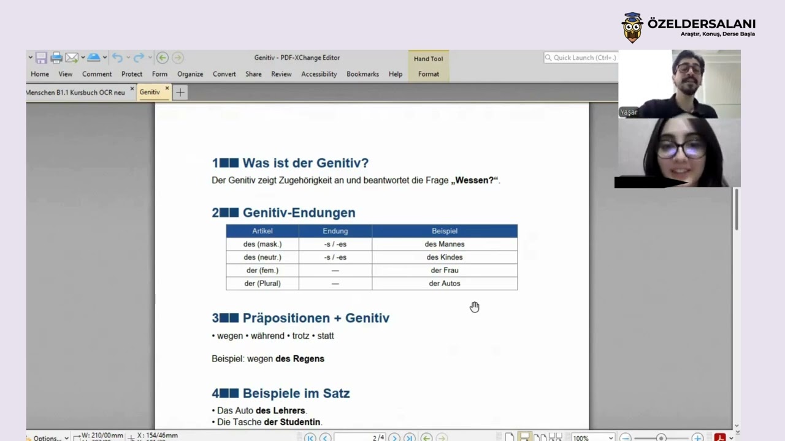
Task: Open a new tab with plus button
Action: tap(180, 92)
